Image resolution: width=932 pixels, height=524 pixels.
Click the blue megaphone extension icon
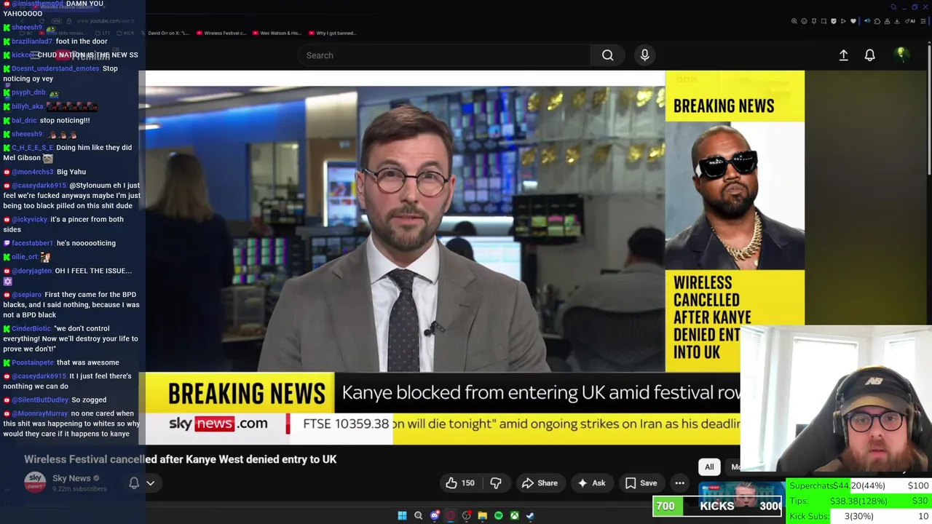click(x=867, y=21)
